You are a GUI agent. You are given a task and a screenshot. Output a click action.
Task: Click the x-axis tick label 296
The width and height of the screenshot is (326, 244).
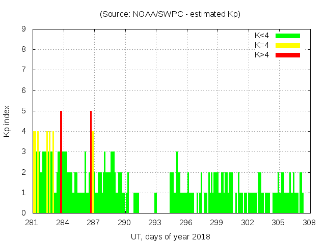click(186, 223)
